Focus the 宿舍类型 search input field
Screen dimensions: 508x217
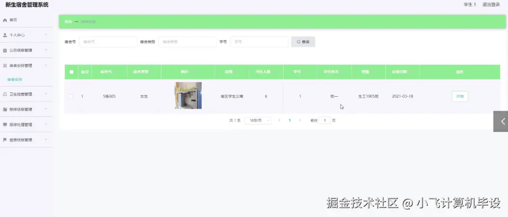point(187,42)
